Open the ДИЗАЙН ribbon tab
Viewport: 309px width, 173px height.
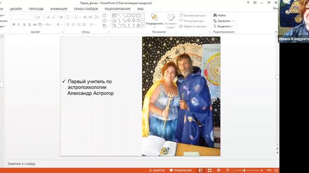click(16, 9)
